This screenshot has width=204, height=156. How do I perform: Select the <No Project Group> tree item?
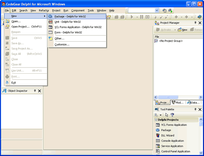[171, 41]
